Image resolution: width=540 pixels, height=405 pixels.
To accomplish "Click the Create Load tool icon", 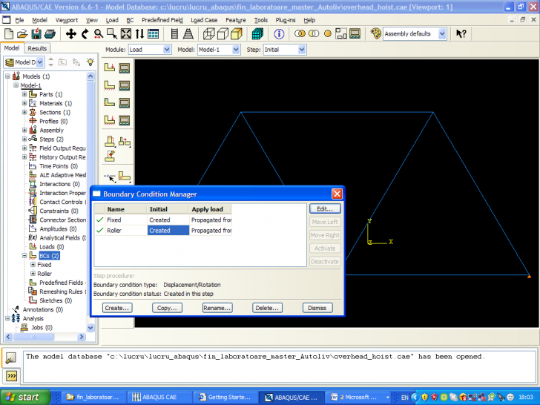I will coord(110,68).
